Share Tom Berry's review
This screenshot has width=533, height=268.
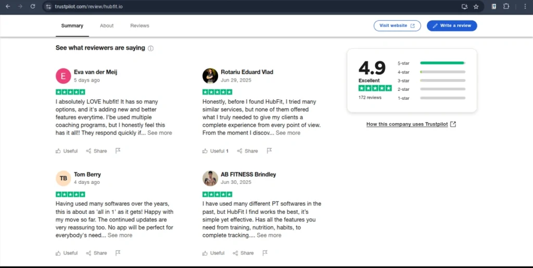pyautogui.click(x=96, y=253)
